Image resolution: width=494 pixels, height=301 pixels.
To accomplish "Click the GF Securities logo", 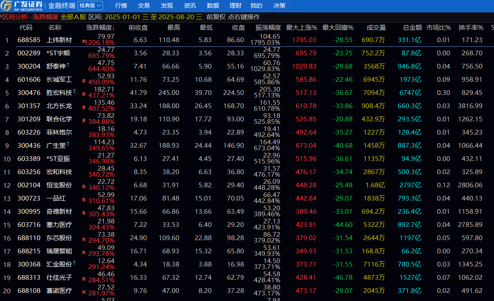I will (x=22, y=6).
